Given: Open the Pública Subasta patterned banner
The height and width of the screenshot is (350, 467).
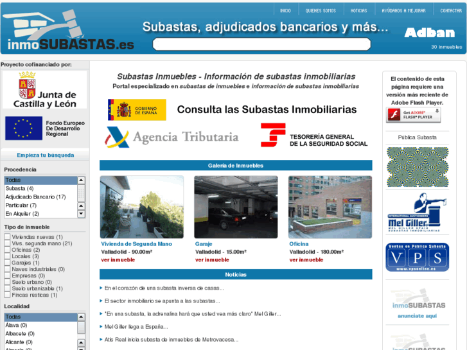Looking at the screenshot, I should click(418, 166).
